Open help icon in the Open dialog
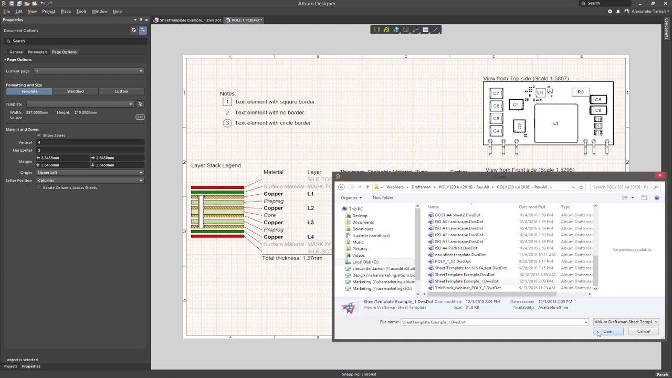Viewport: 672px width, 378px height. [x=657, y=198]
